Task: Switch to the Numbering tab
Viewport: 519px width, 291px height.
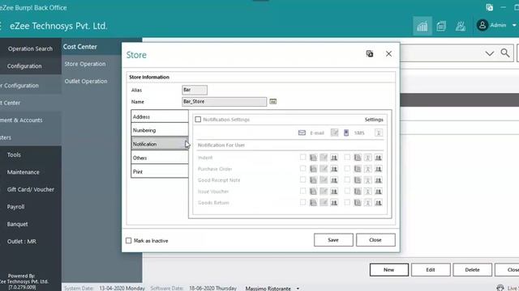Action: [x=160, y=130]
